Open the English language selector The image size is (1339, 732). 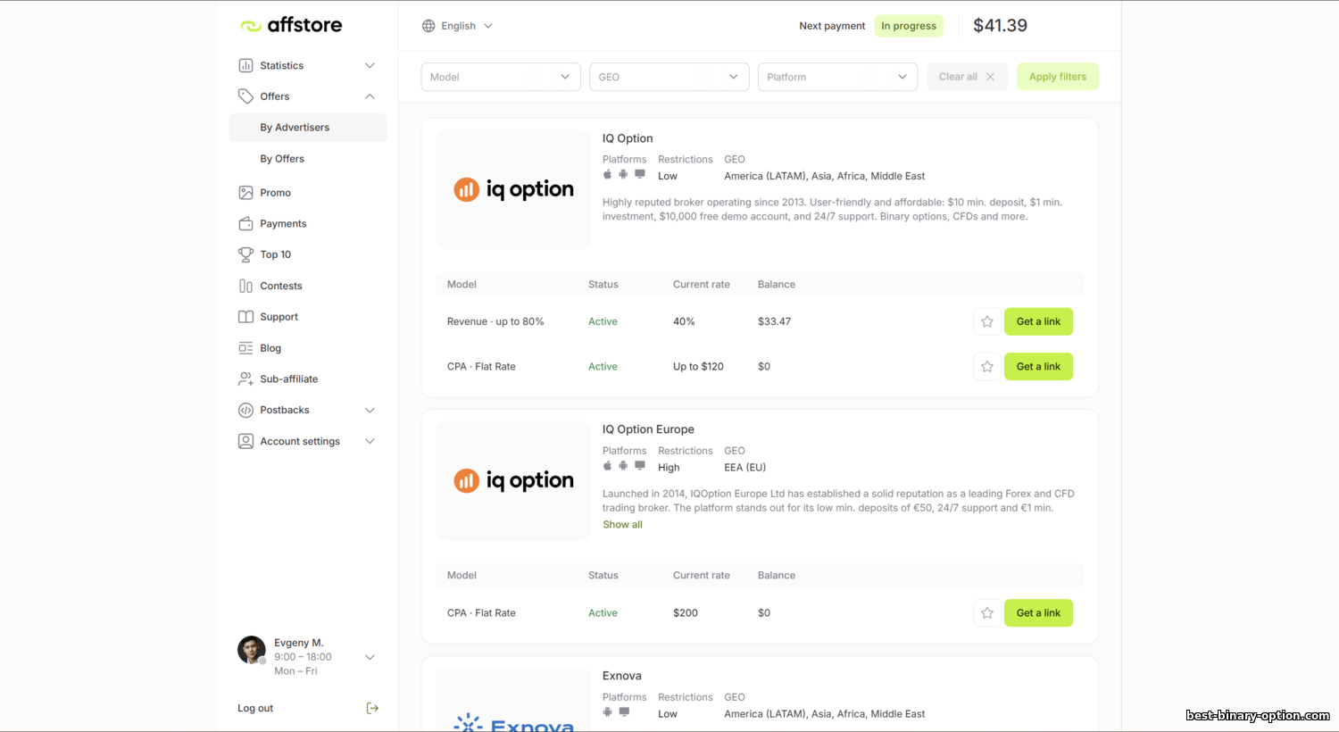pyautogui.click(x=458, y=26)
